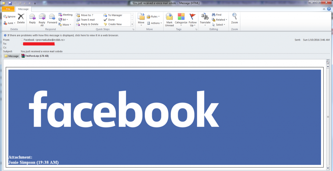Click the Outlook envelope title bar icon
333x171 pixels.
[x=4, y=3]
